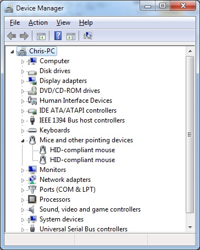Select the Keyboards label
200x250 pixels.
[x=54, y=130]
